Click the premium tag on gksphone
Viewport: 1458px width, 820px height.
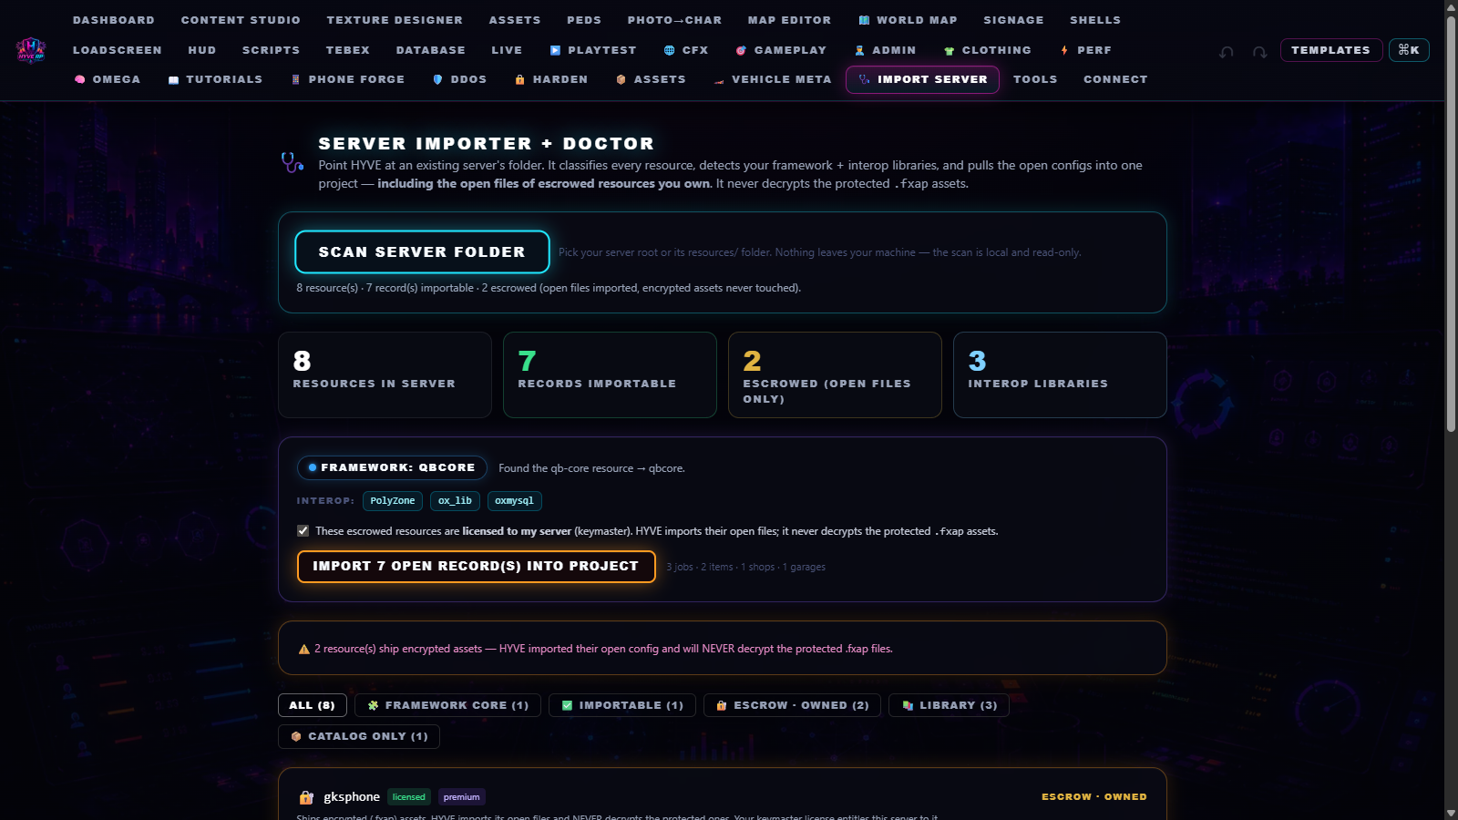coord(461,797)
